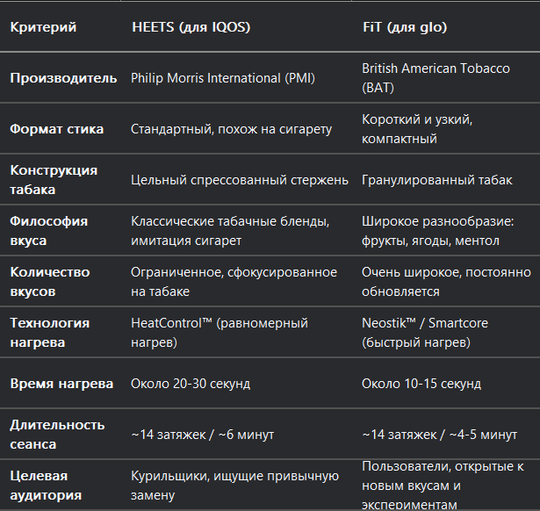Select the HEETS (для IQOS) column header
Viewport: 540px width, 511px height.
tap(191, 27)
